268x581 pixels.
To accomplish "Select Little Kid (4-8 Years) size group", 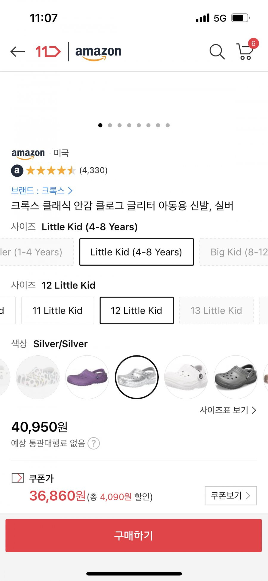I will click(136, 252).
